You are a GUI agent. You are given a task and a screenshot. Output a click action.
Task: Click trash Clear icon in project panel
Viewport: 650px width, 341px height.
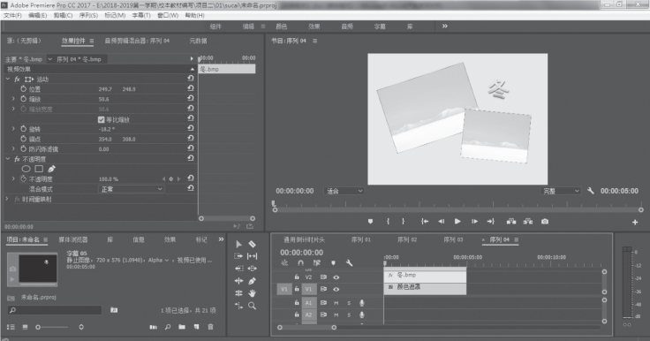(x=210, y=327)
